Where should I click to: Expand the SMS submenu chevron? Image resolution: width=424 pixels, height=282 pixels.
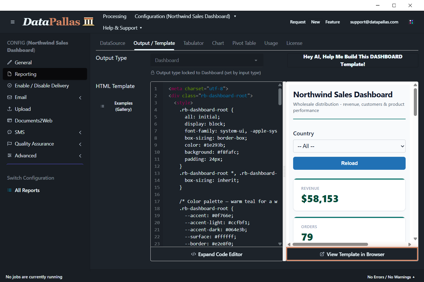coord(80,132)
